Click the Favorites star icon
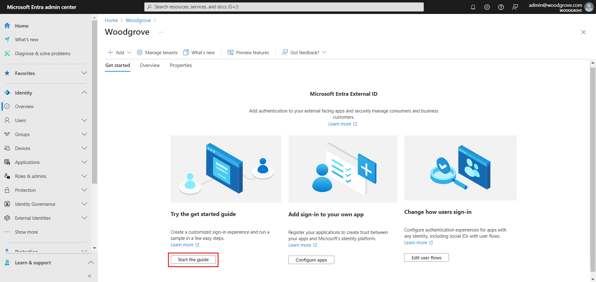 [x=7, y=73]
